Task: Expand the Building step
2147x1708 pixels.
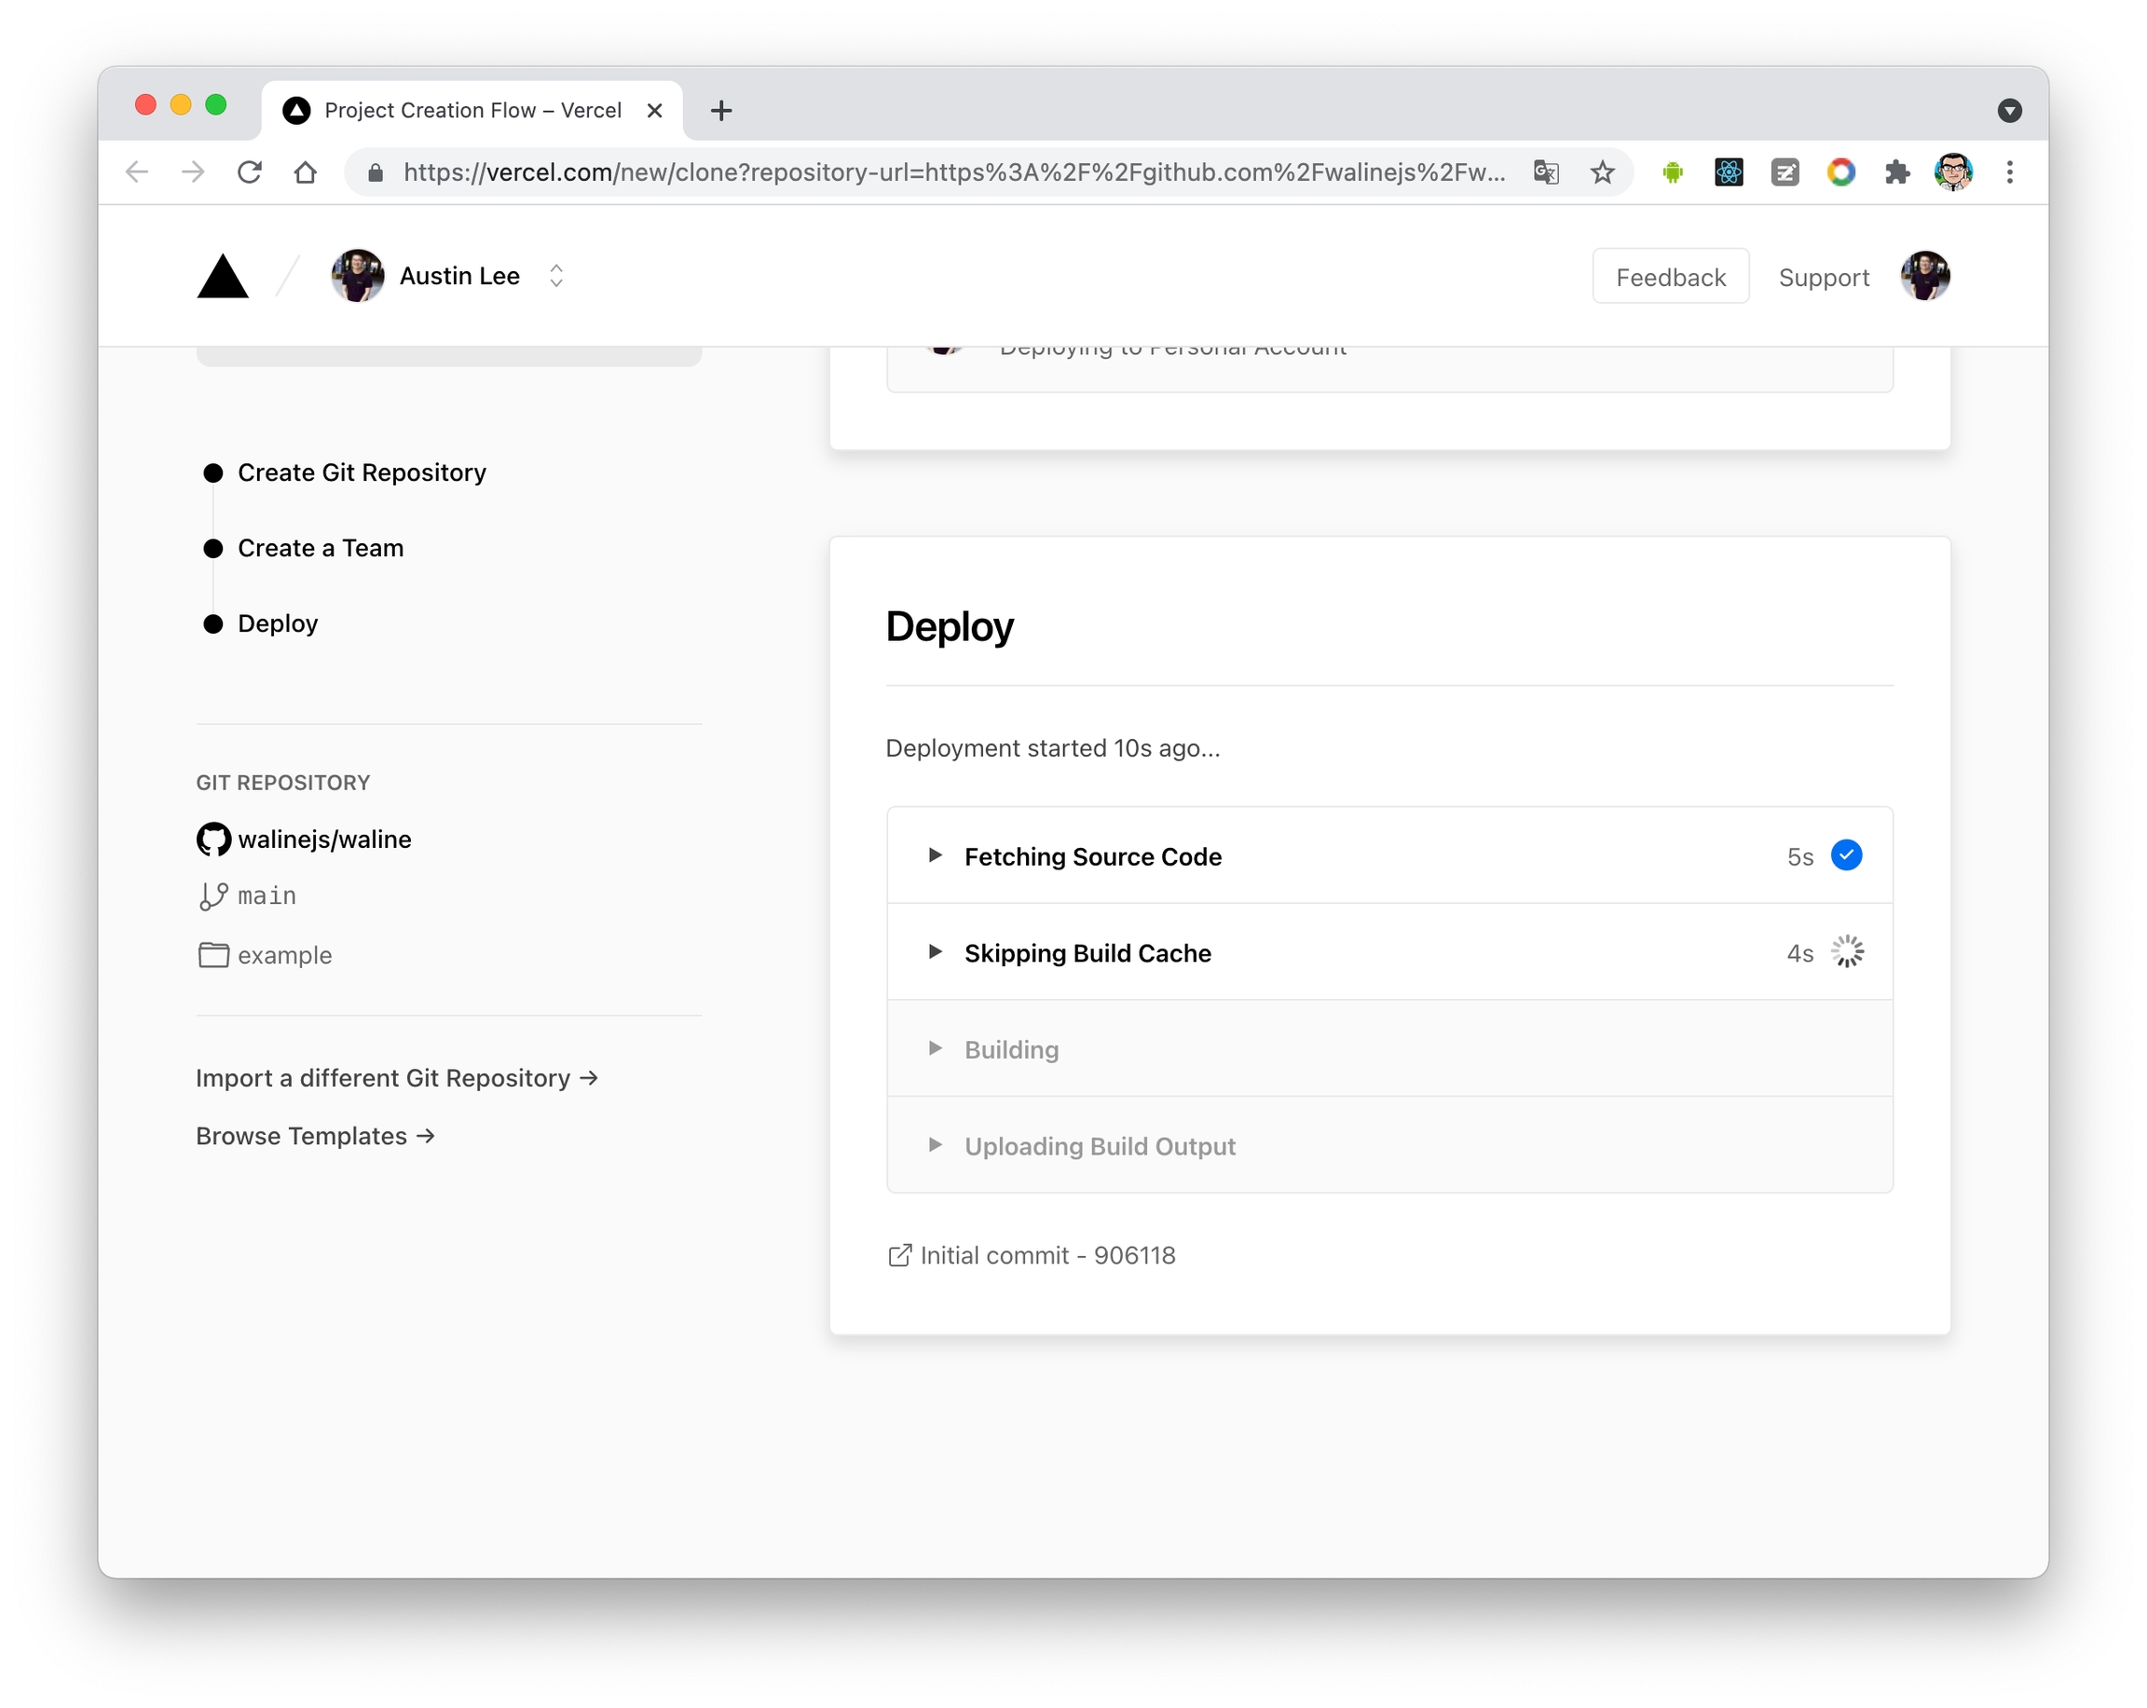Action: pyautogui.click(x=935, y=1048)
